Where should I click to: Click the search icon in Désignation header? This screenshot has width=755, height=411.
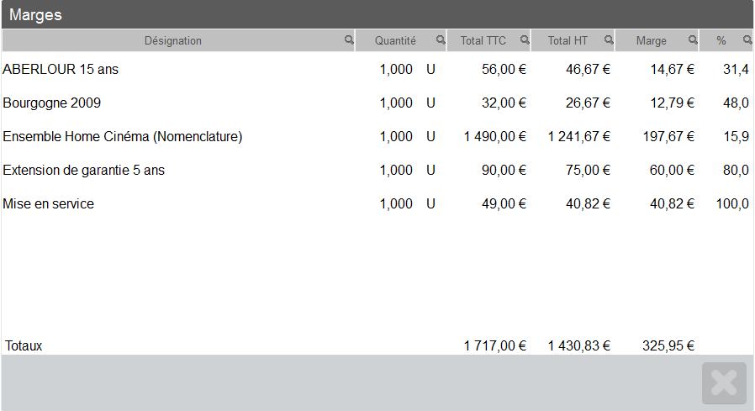[x=349, y=40]
